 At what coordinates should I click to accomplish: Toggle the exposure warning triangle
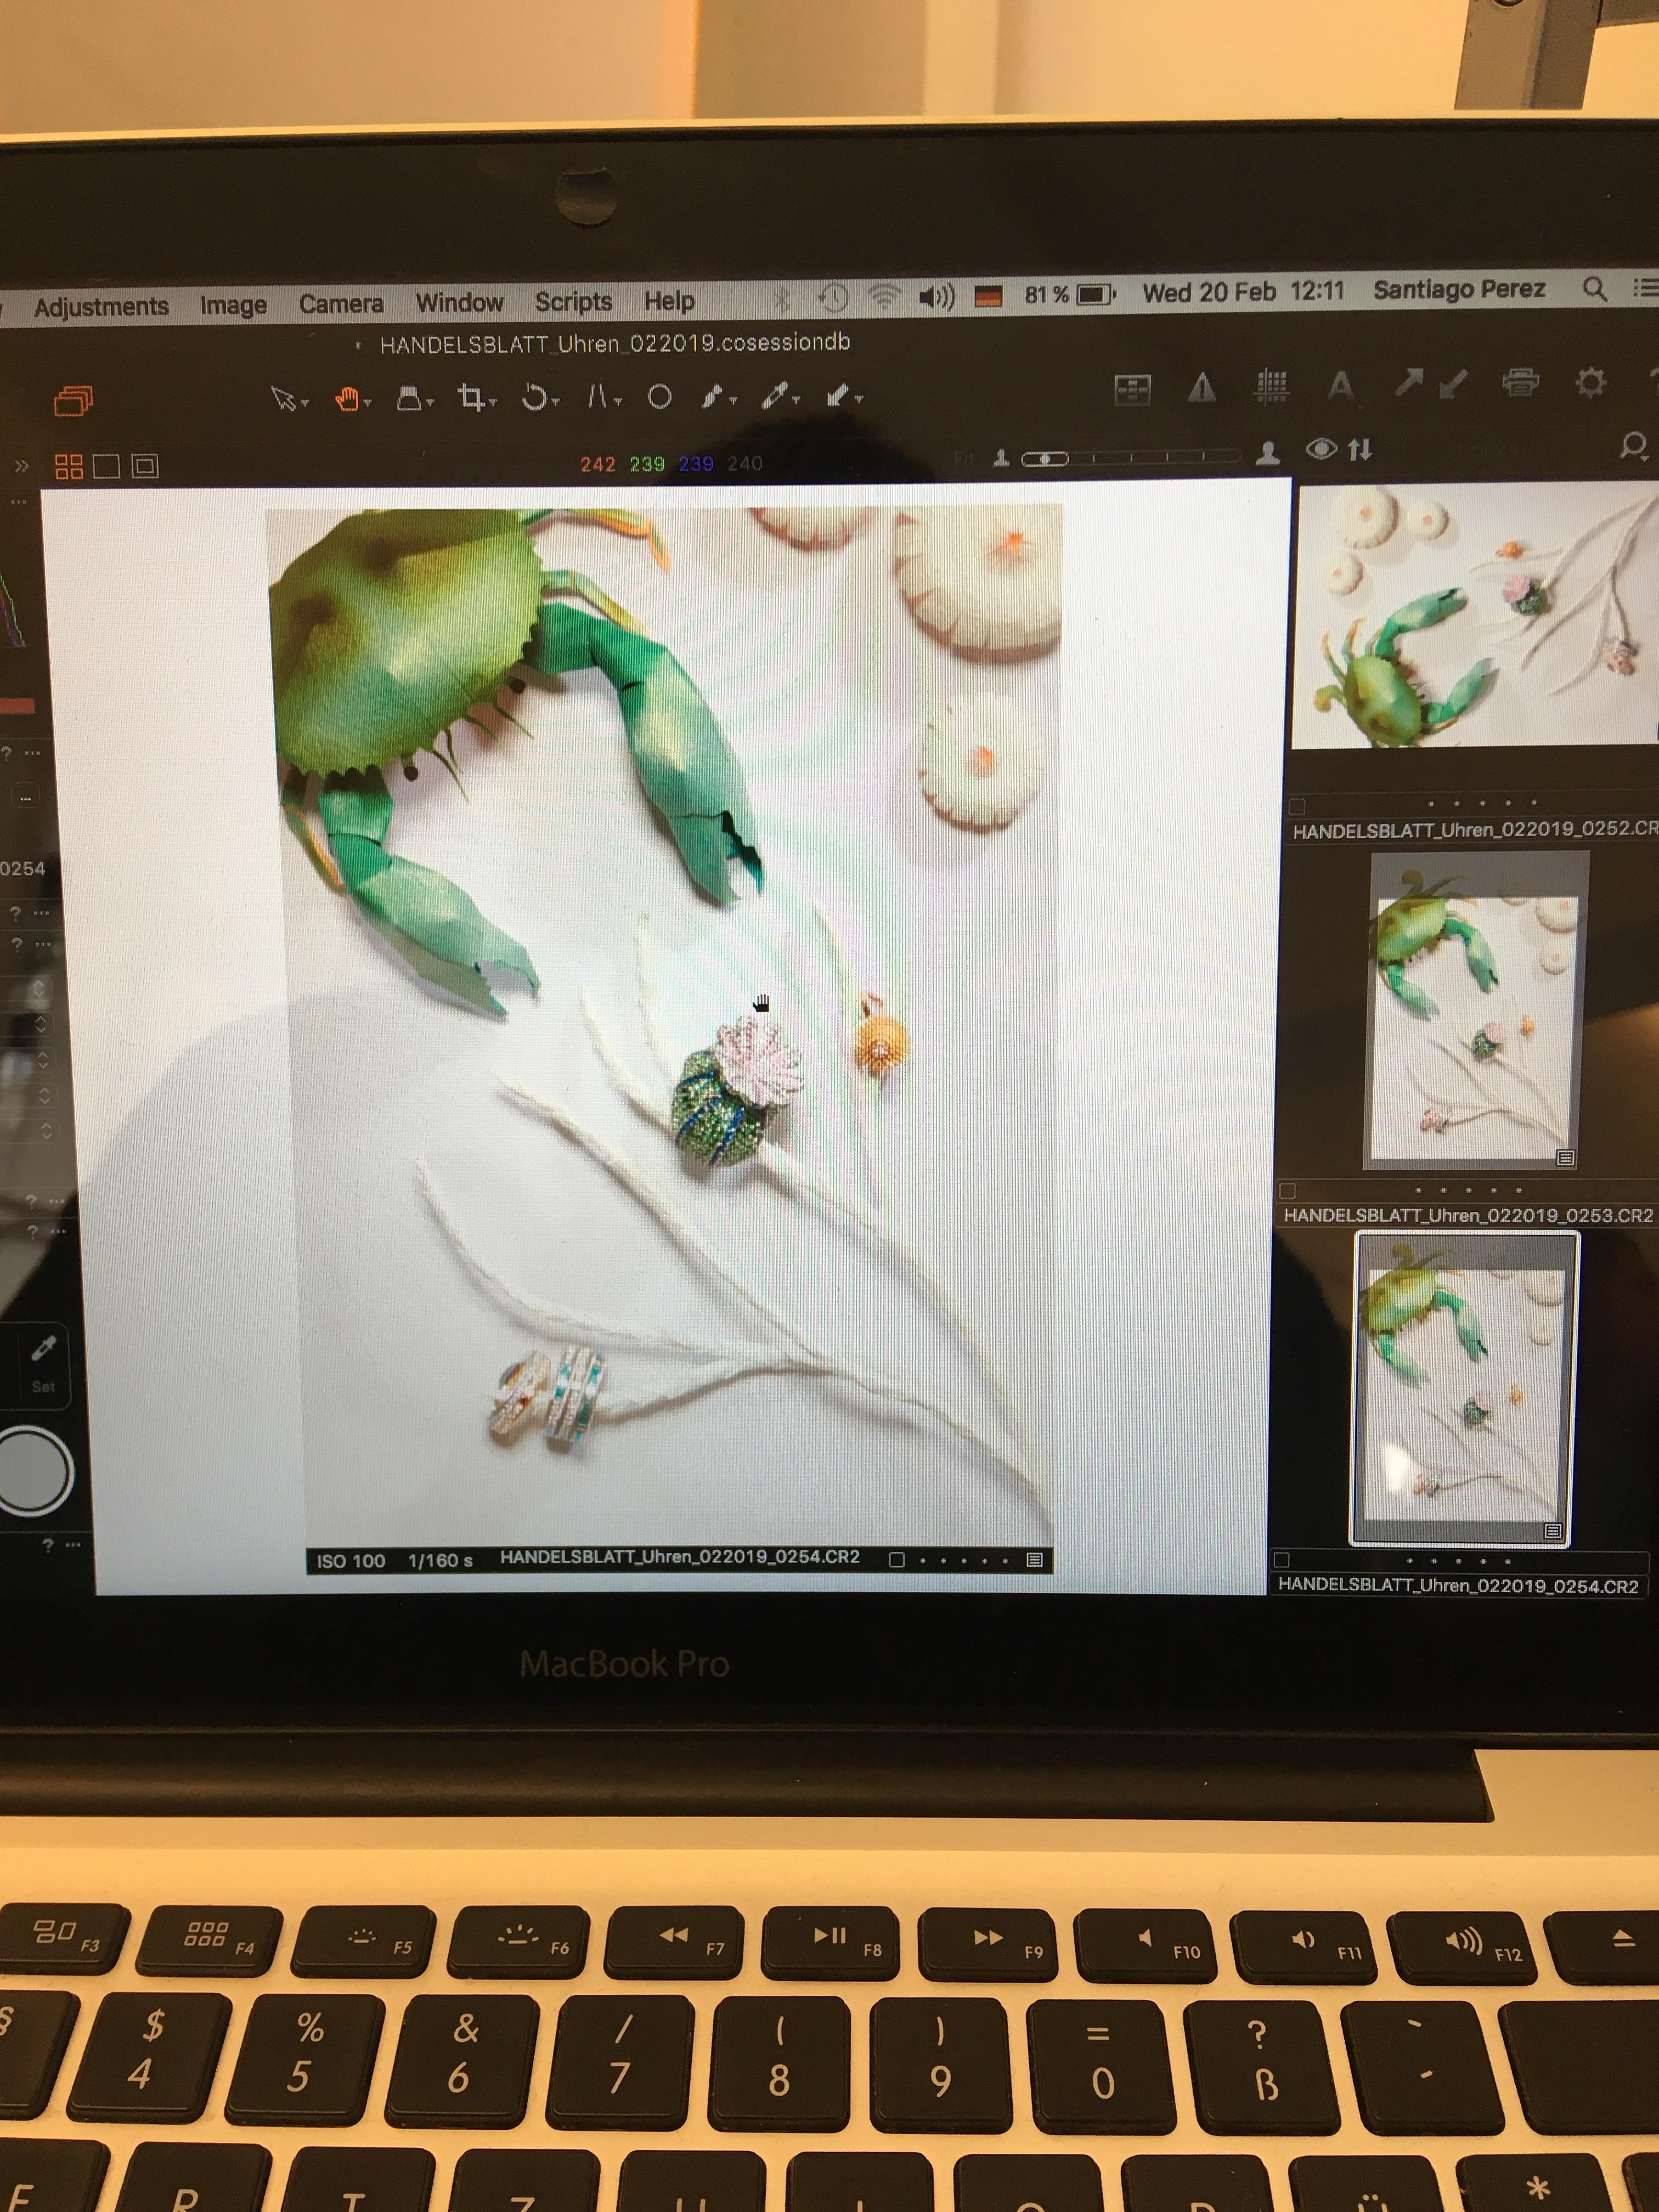coord(1201,387)
